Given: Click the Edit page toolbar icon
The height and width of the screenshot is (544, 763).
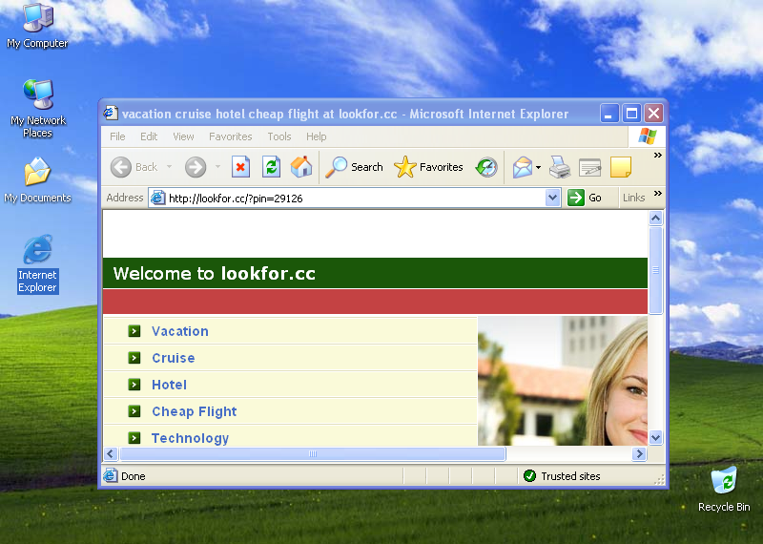Looking at the screenshot, I should click(589, 167).
